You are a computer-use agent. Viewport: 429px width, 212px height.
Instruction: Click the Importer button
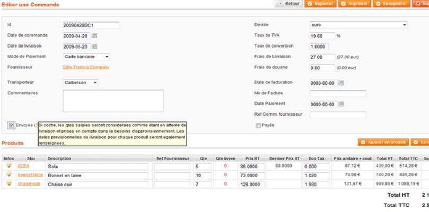pos(320,4)
